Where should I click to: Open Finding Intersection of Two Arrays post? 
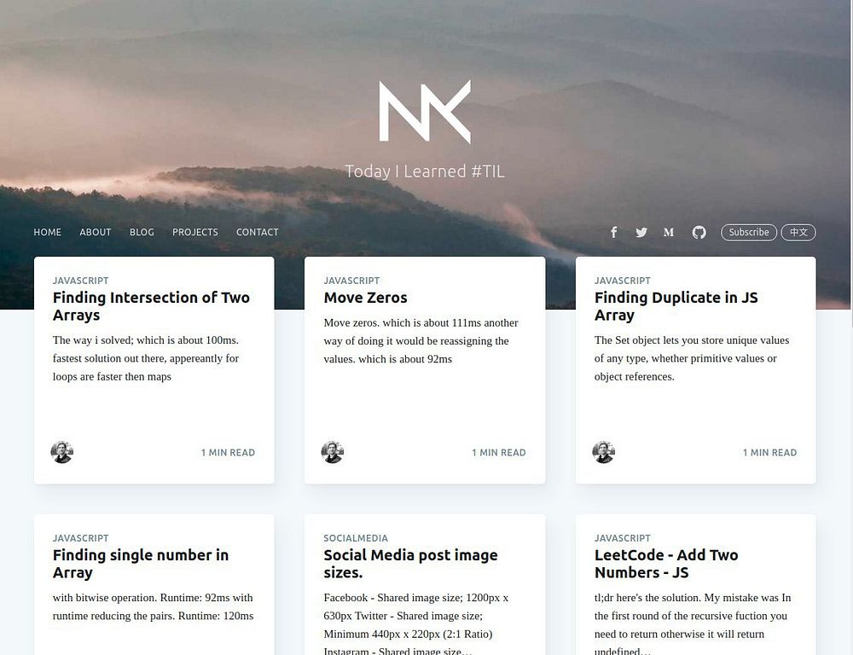tap(151, 306)
